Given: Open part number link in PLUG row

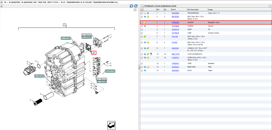Looking at the screenshot, I should (175, 71).
